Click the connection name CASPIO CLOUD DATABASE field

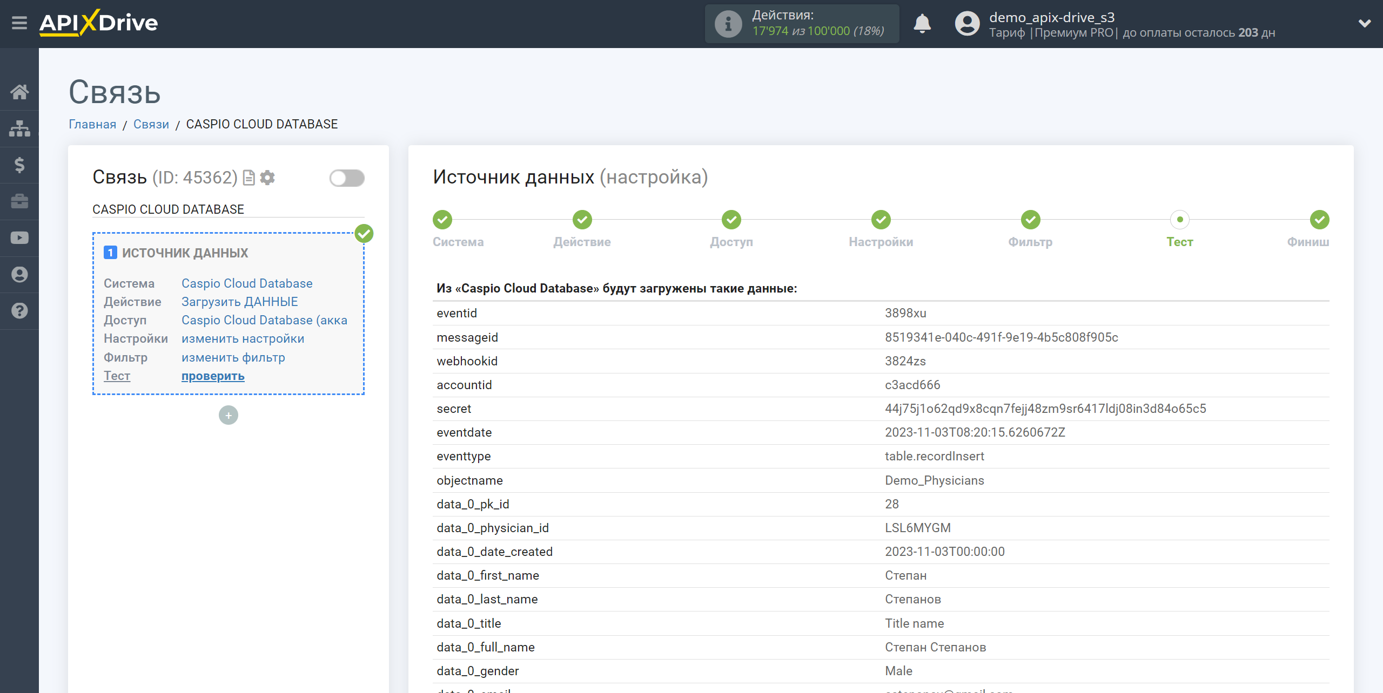(228, 209)
